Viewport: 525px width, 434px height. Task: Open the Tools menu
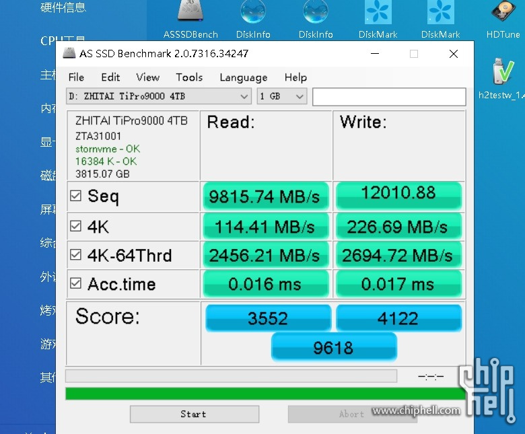click(189, 77)
